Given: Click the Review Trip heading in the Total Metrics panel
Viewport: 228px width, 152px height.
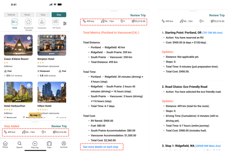Looking at the screenshot, I should [x=138, y=15].
